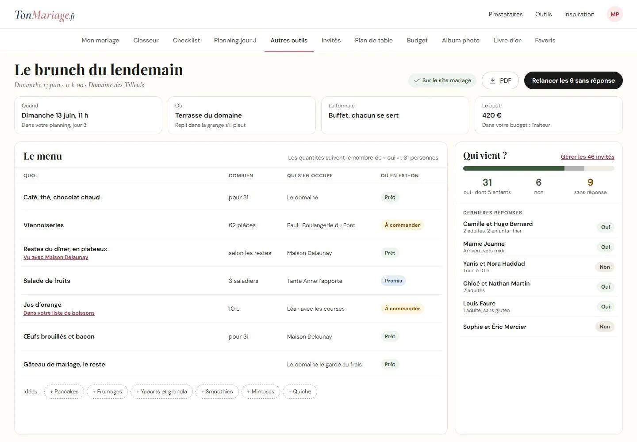Select the Yanis et Nora Haddad response

(538, 267)
